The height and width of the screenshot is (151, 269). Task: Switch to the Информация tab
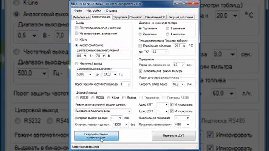(x=81, y=17)
